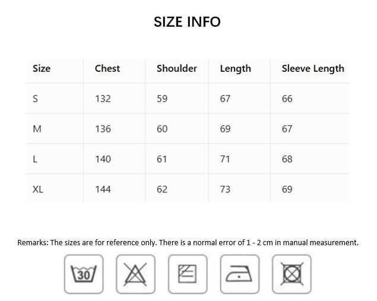This screenshot has width=377, height=301.
Task: Select the S size row label
Action: 36,99
